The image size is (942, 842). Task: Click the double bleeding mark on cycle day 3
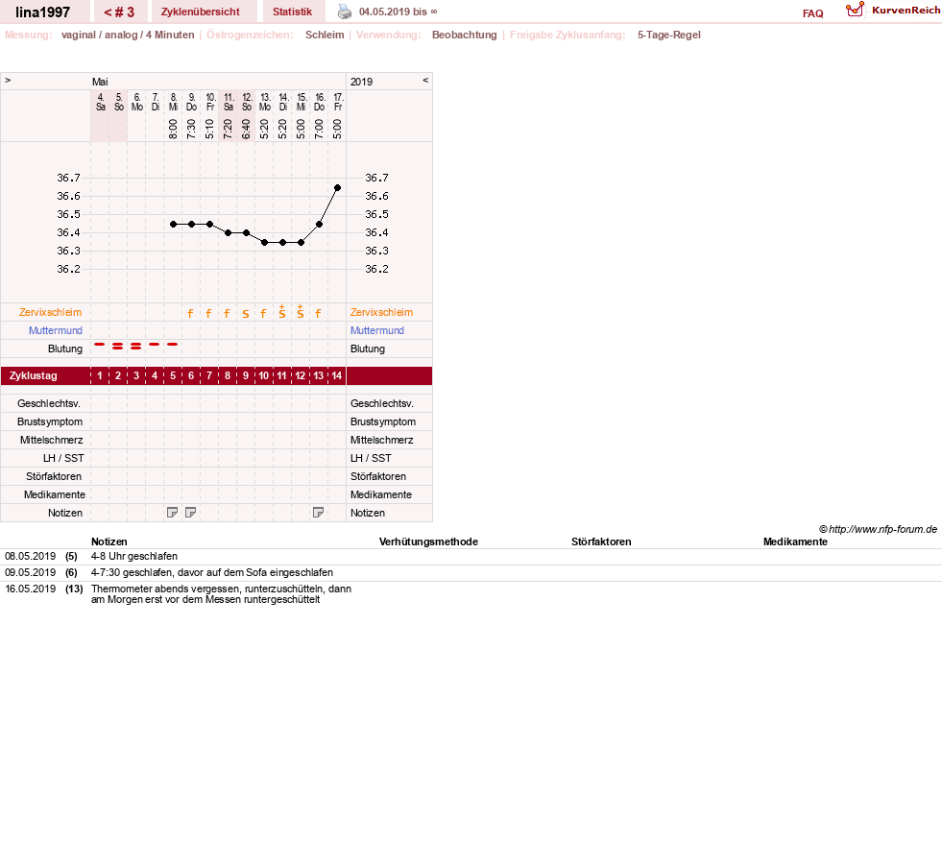click(135, 346)
